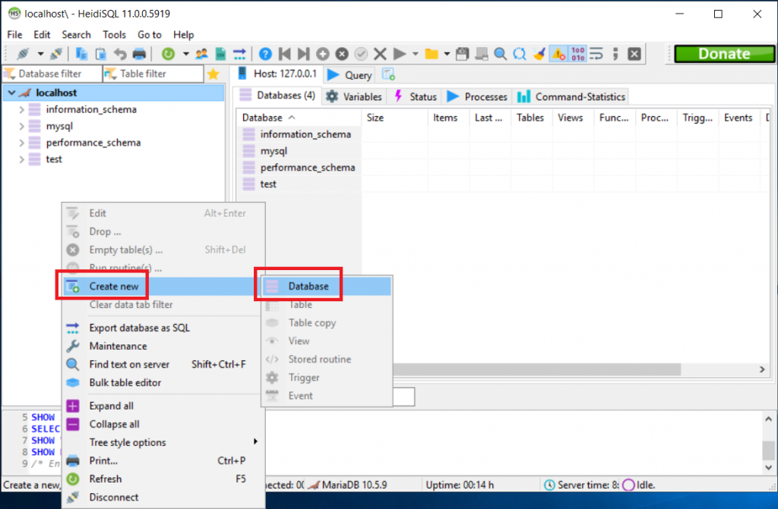Click the favorites star icon
The image size is (778, 509).
point(213,74)
